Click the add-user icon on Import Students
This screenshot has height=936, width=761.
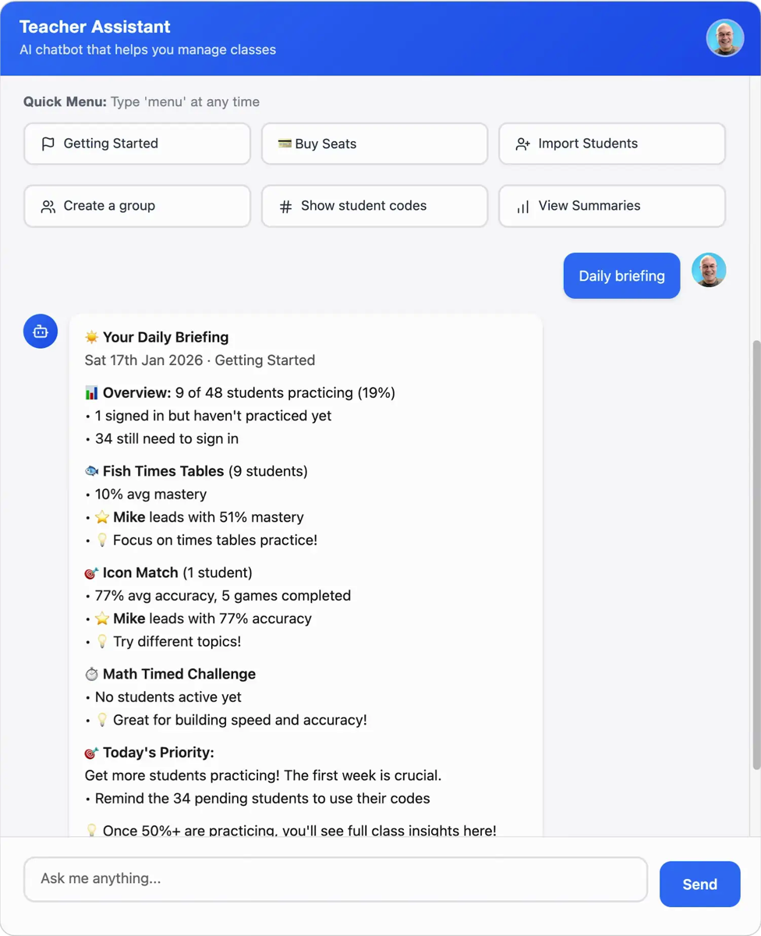click(x=523, y=144)
